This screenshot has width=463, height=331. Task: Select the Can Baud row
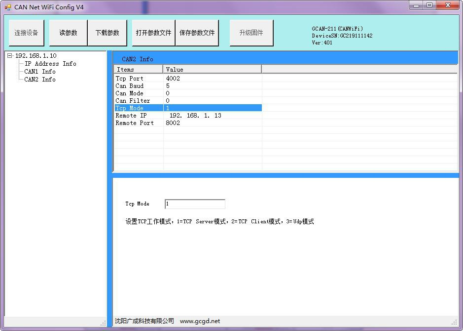coord(130,86)
